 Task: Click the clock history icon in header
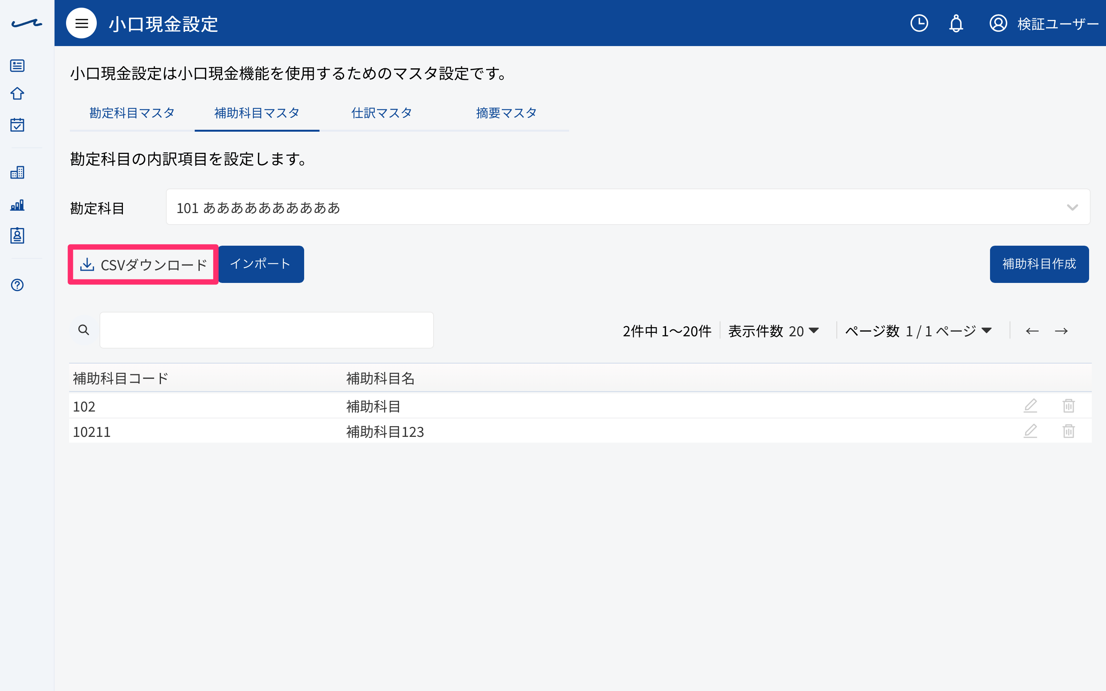pyautogui.click(x=919, y=23)
